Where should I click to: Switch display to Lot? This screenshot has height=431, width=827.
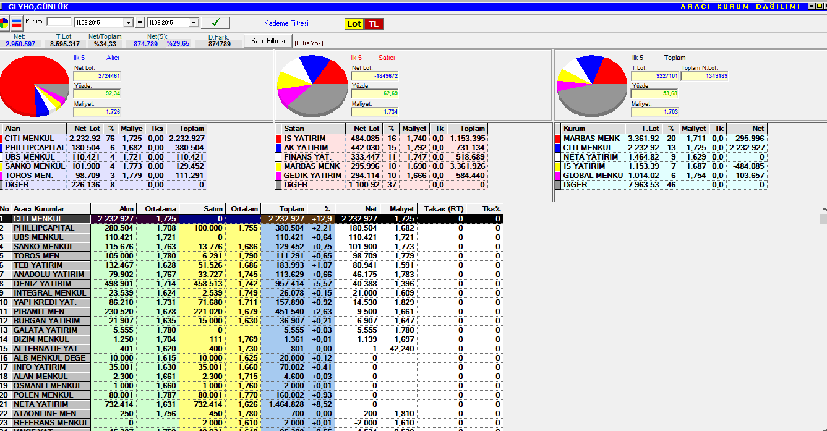354,24
